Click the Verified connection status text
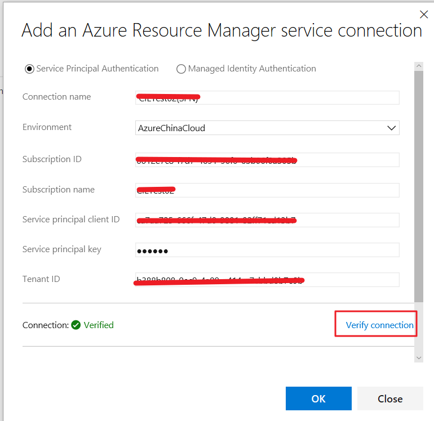434x421 pixels. click(99, 325)
